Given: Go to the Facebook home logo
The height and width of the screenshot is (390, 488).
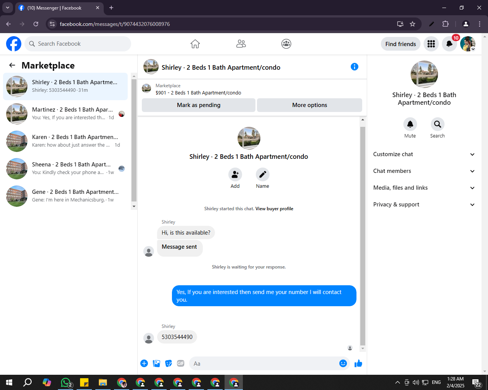Looking at the screenshot, I should coord(14,44).
